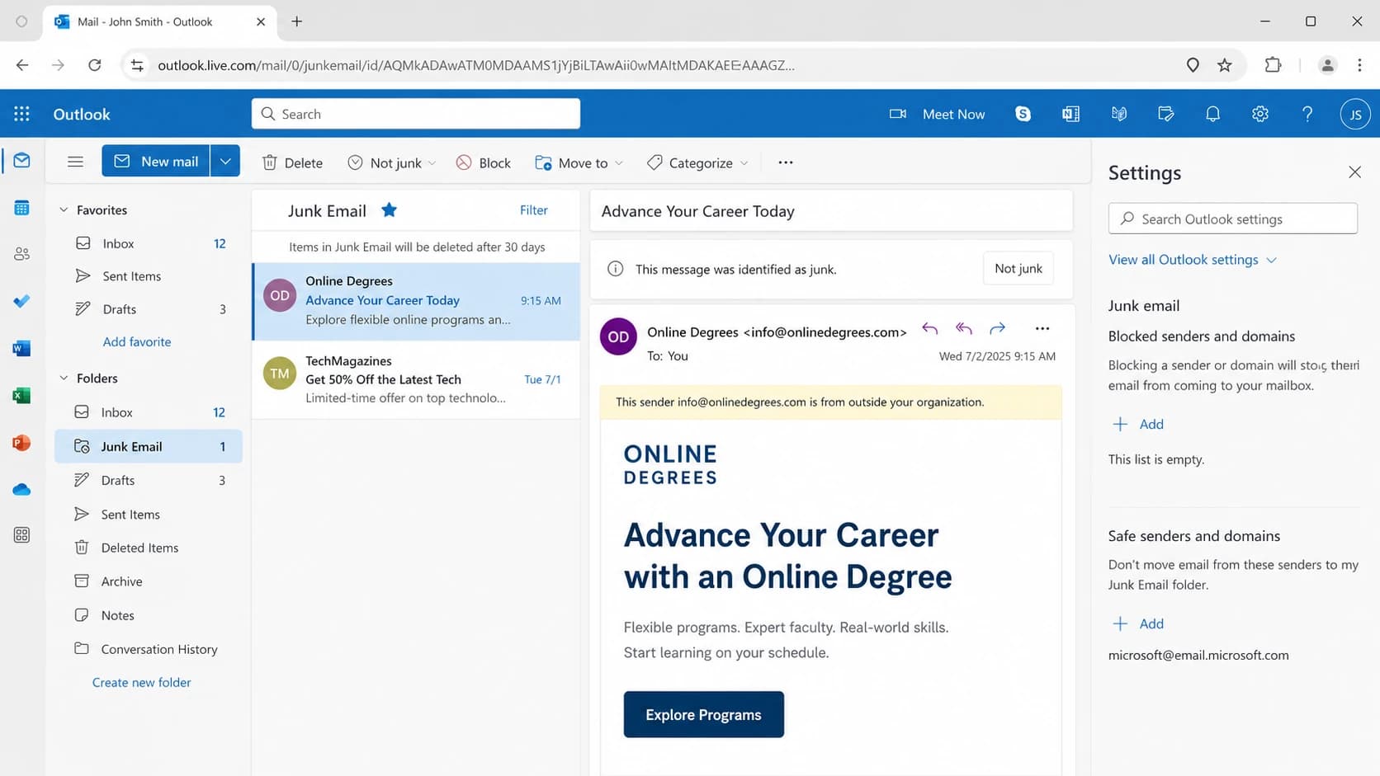1380x776 pixels.
Task: Click Create new folder link
Action: tap(141, 682)
